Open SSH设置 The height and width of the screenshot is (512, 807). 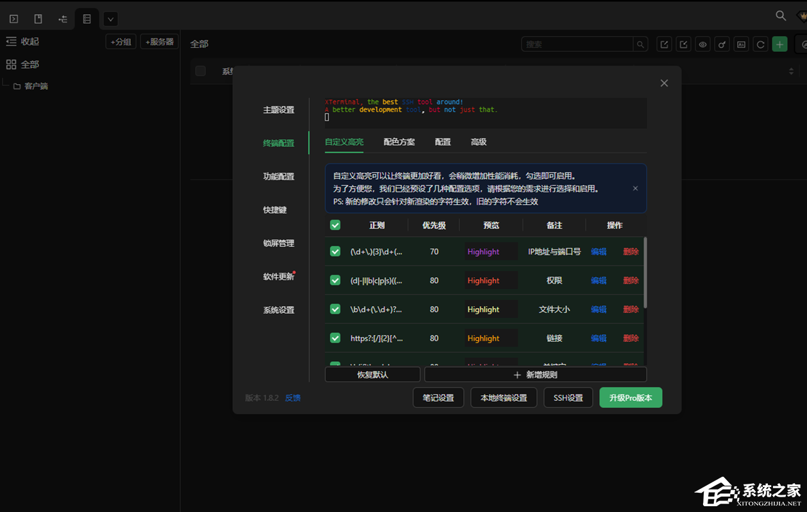pos(568,398)
